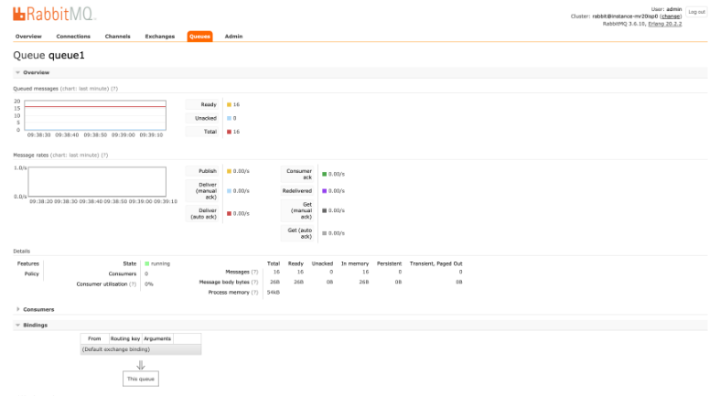Click the Consumer utilisation value 0%
Screen dimensions: 720x396
[149, 284]
